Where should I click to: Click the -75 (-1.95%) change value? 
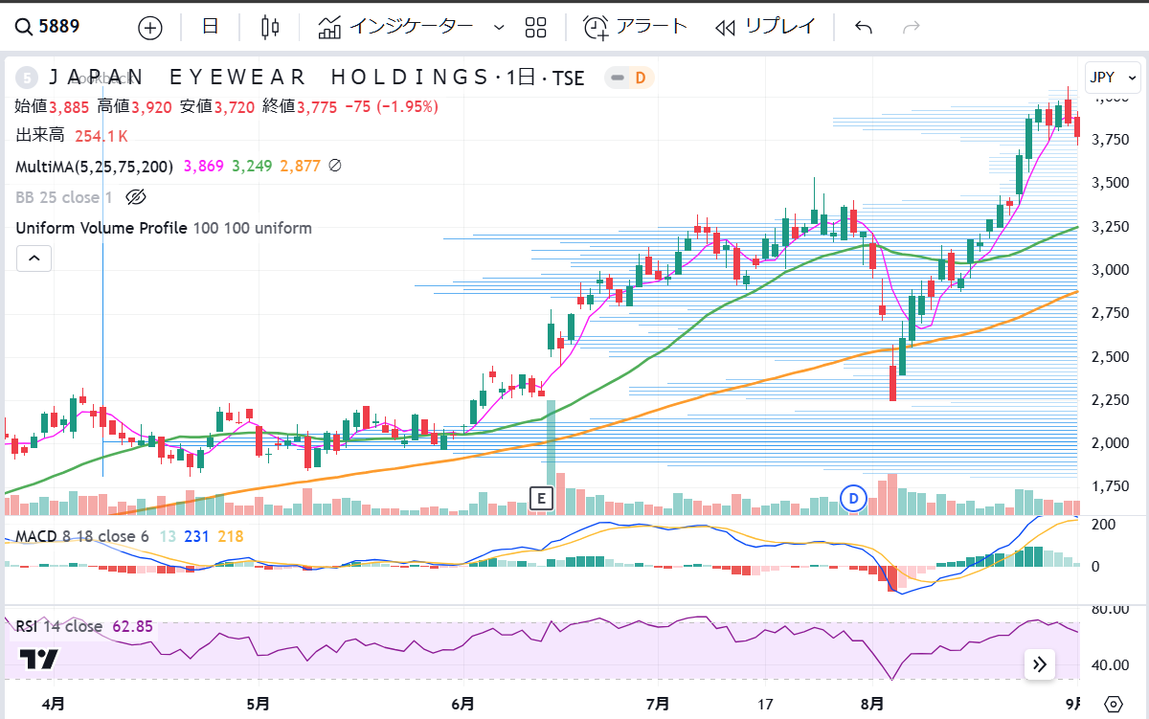[x=392, y=107]
